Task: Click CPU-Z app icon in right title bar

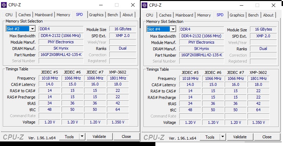Action: click(x=144, y=5)
